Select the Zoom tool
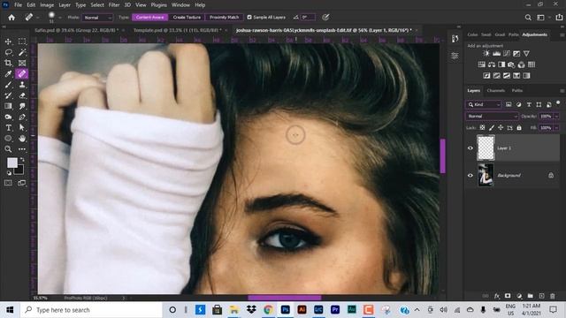Screen dimensions: 566x318 click(x=8, y=149)
